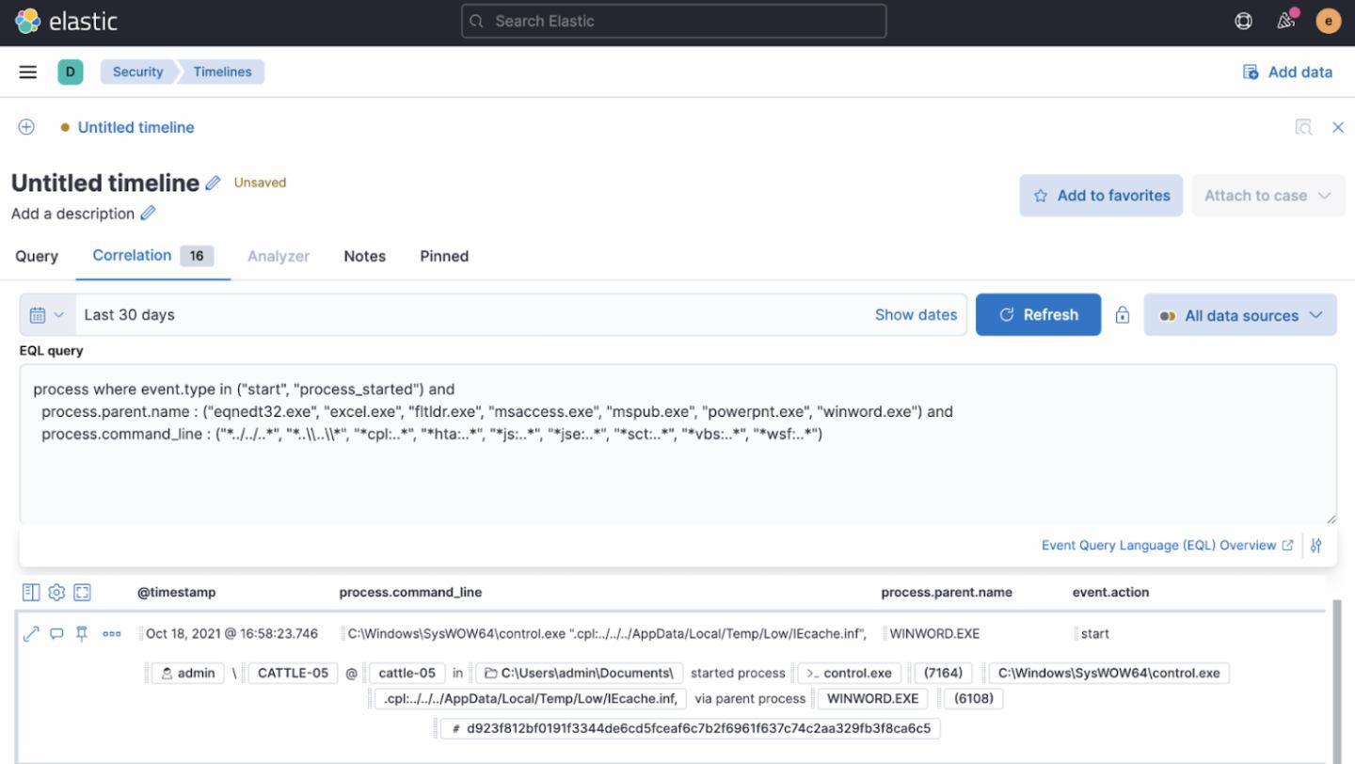The width and height of the screenshot is (1355, 764).
Task: Open the event renderer settings gear
Action: pos(56,592)
